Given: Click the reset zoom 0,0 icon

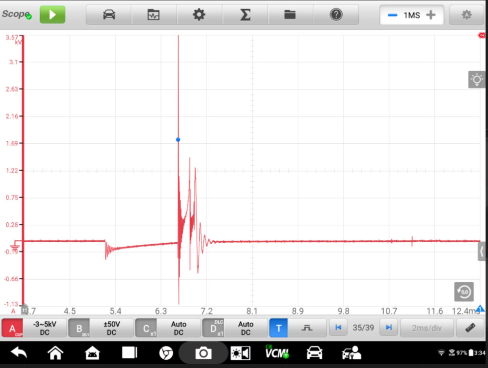Looking at the screenshot, I should pos(464,291).
